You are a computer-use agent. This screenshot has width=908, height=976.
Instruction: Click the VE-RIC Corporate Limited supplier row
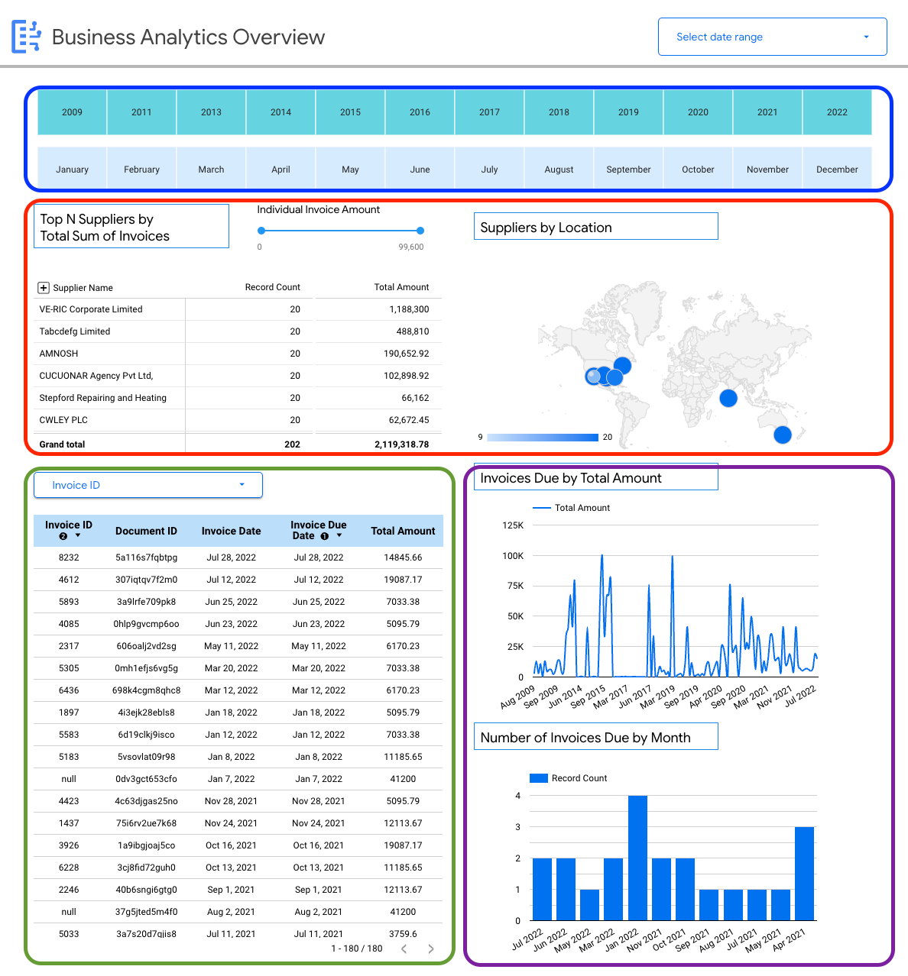click(90, 309)
